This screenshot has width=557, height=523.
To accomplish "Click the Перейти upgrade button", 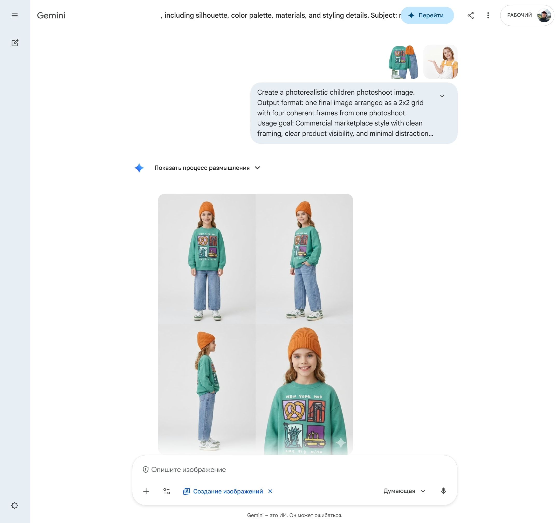I will click(427, 15).
